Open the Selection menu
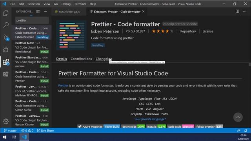Image resolution: width=251 pixels, height=141 pixels. (33, 4)
